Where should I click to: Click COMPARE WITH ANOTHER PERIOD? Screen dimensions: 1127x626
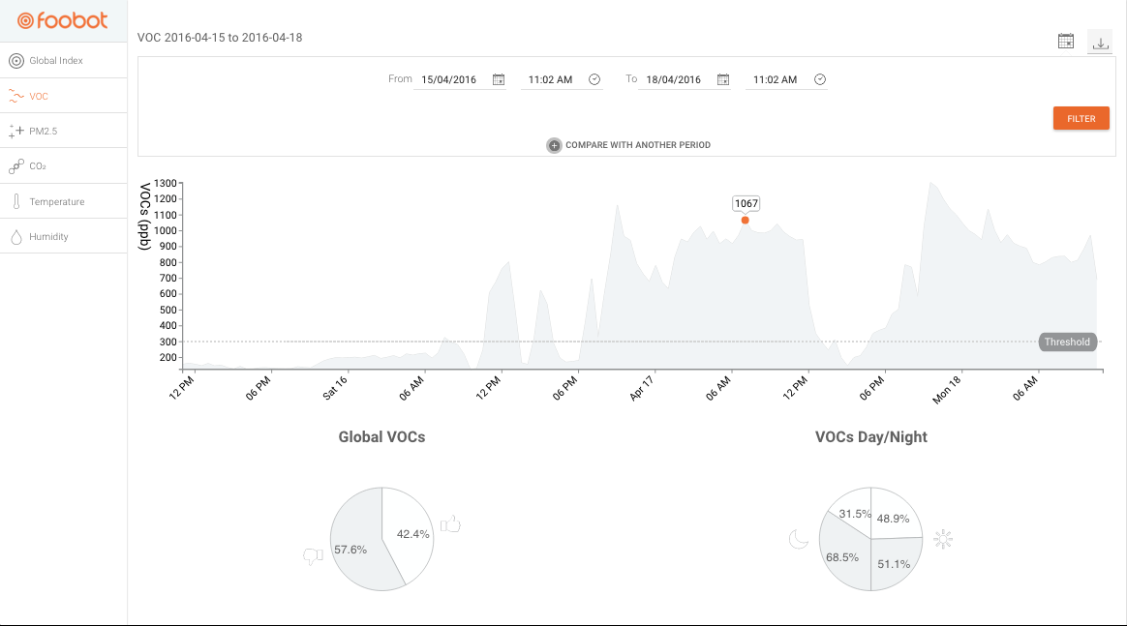coord(637,145)
